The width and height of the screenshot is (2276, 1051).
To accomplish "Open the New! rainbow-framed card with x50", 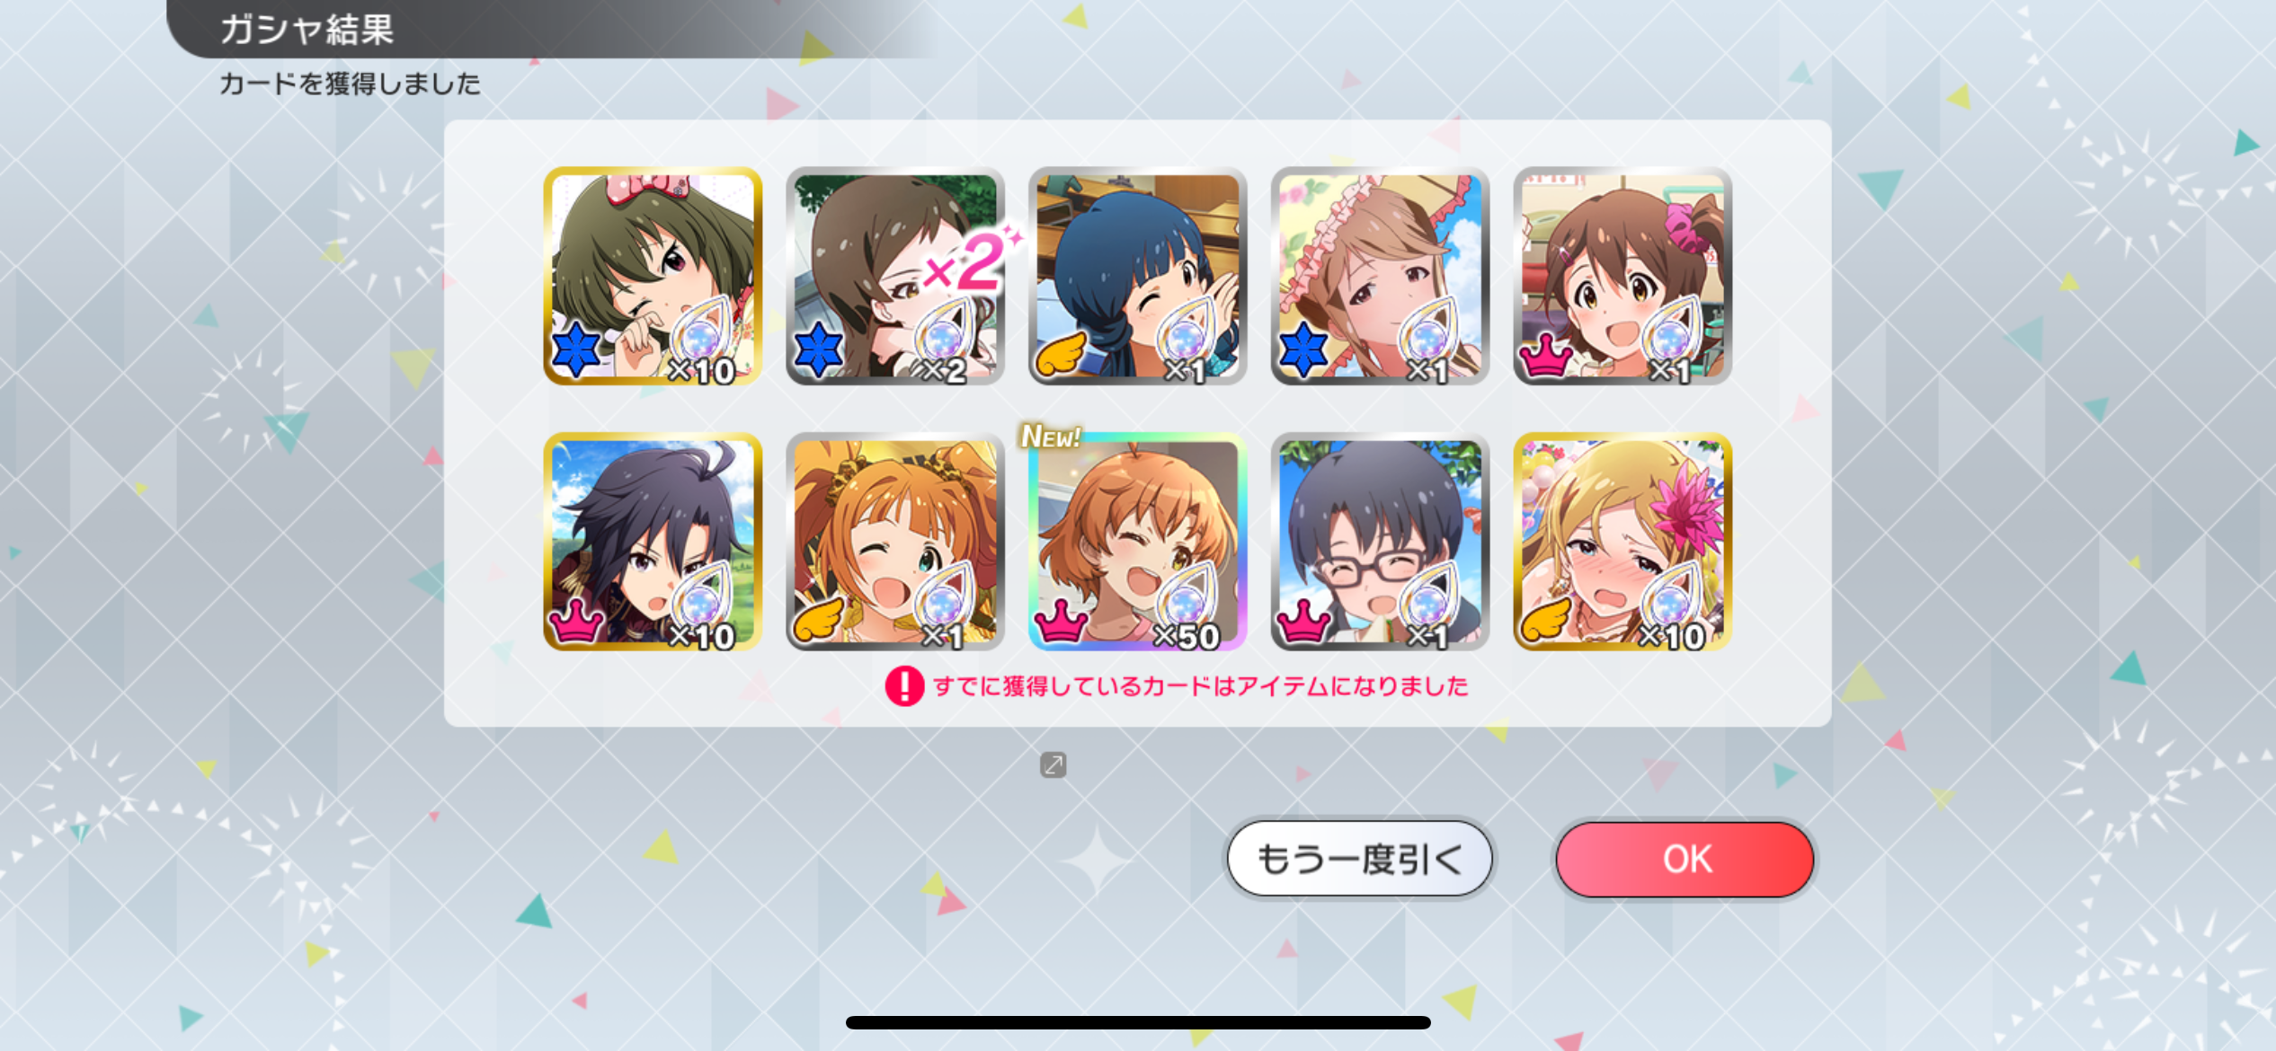I will point(1137,542).
